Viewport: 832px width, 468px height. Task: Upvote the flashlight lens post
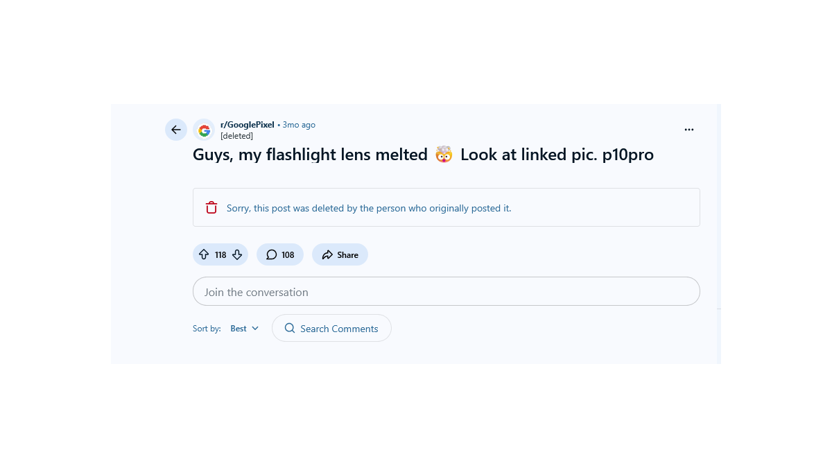click(x=204, y=254)
